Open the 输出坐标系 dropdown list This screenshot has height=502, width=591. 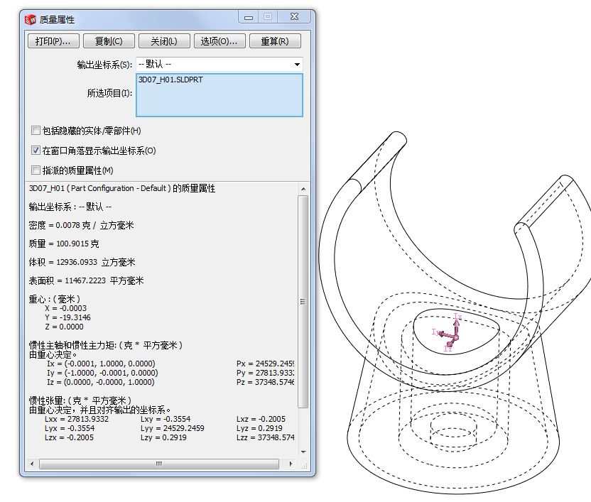[x=297, y=65]
